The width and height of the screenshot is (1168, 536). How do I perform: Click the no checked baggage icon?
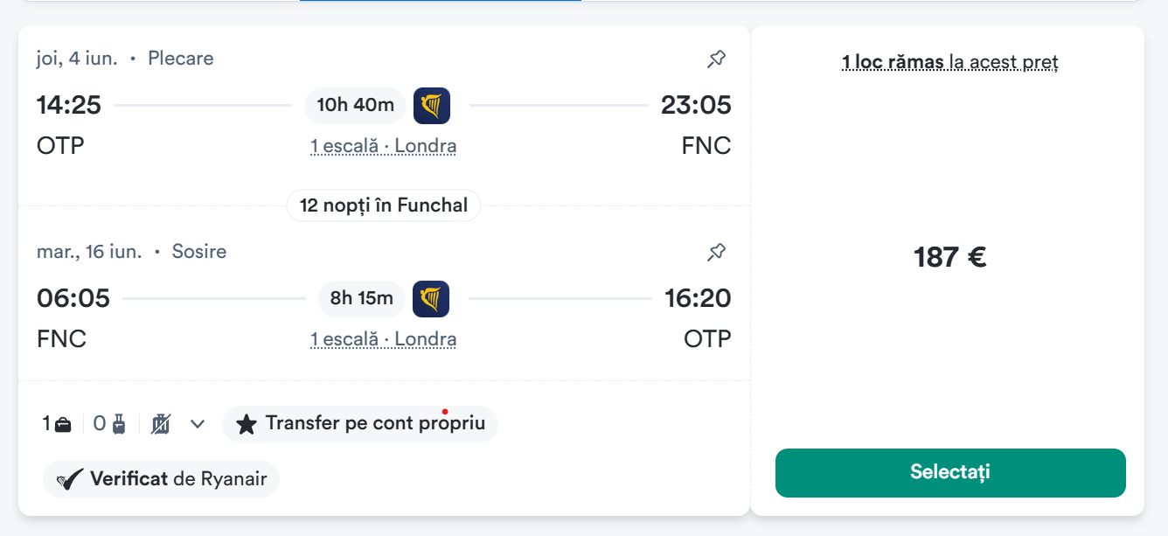coord(161,425)
